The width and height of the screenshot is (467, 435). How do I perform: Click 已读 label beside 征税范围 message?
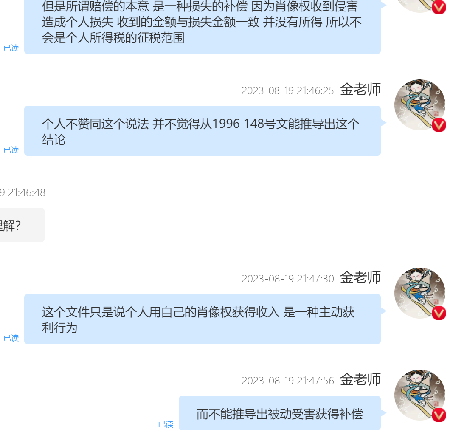11,48
